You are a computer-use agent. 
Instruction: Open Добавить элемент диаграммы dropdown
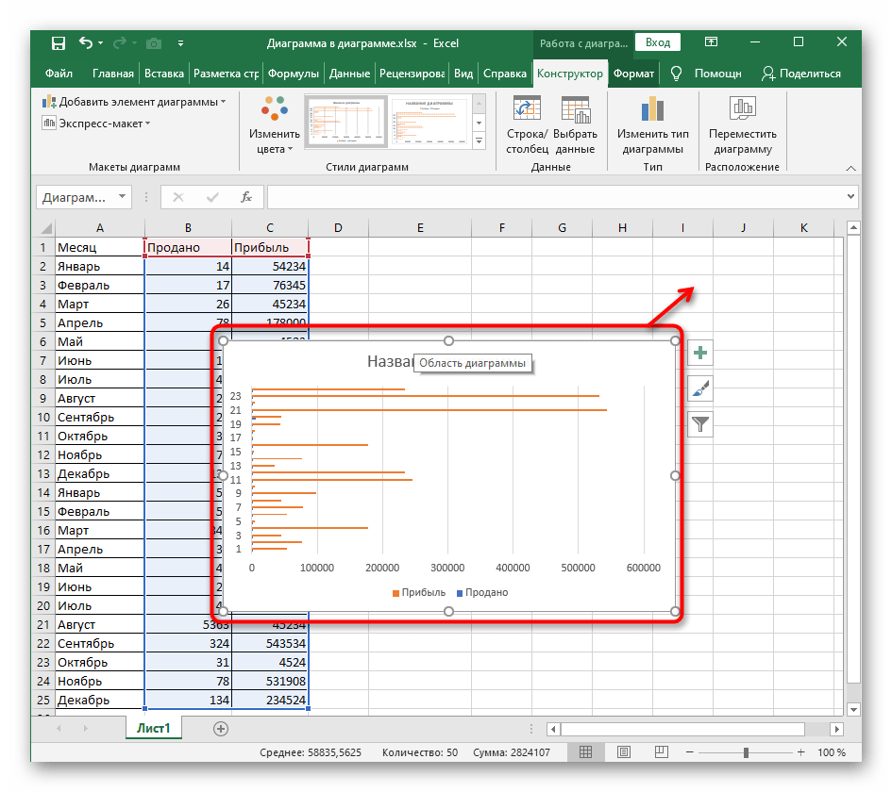click(134, 102)
